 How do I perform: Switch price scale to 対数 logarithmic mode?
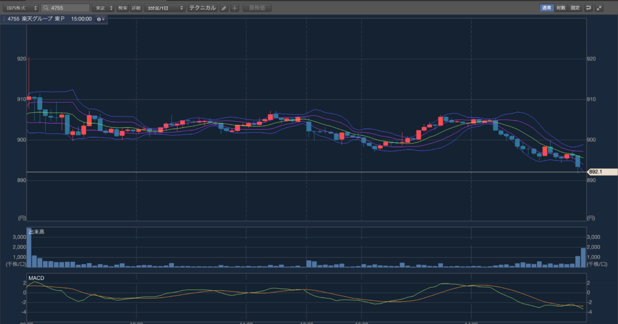click(x=561, y=8)
